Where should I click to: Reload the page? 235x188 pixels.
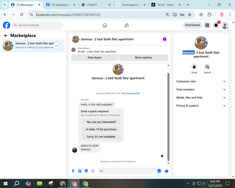pyautogui.click(x=22, y=15)
